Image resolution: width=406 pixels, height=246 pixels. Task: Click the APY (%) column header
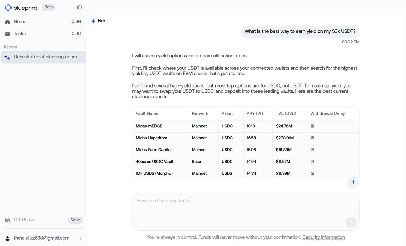coord(255,113)
